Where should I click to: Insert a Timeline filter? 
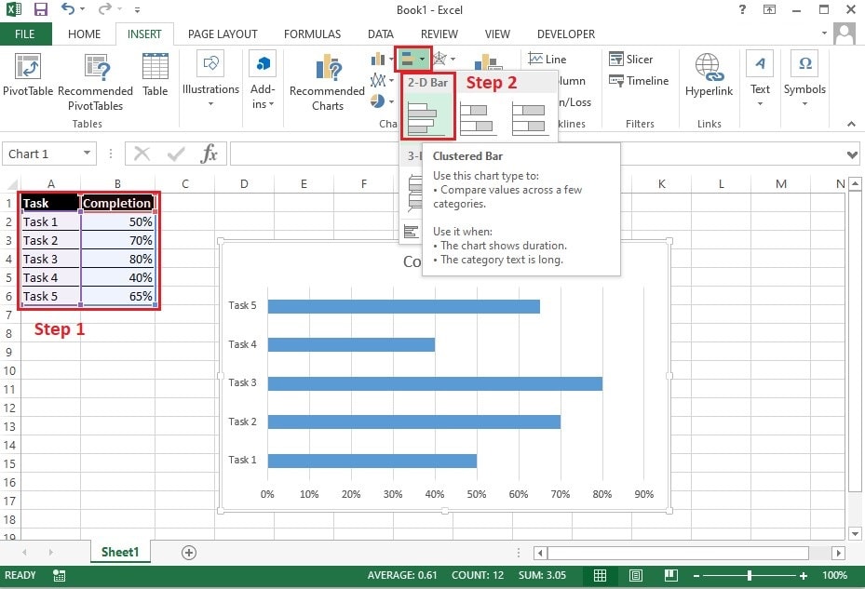640,81
